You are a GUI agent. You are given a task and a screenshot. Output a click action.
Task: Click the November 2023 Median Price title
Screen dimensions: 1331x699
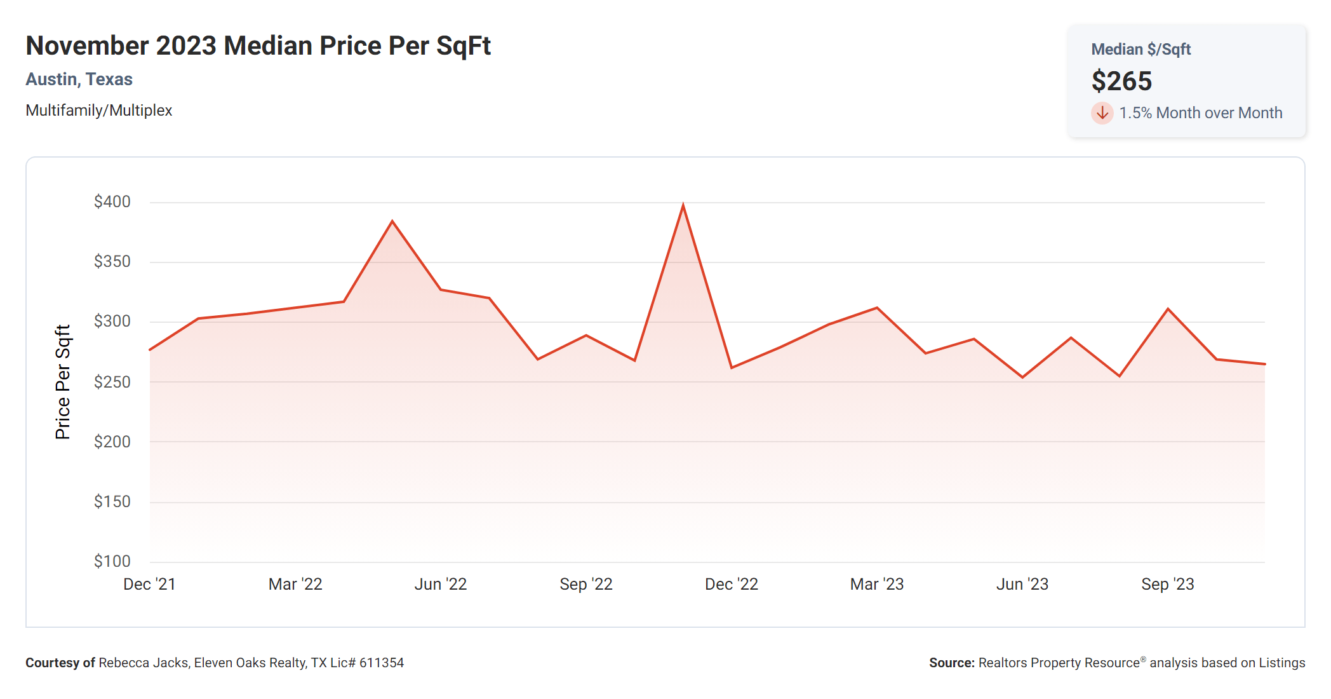[x=258, y=46]
